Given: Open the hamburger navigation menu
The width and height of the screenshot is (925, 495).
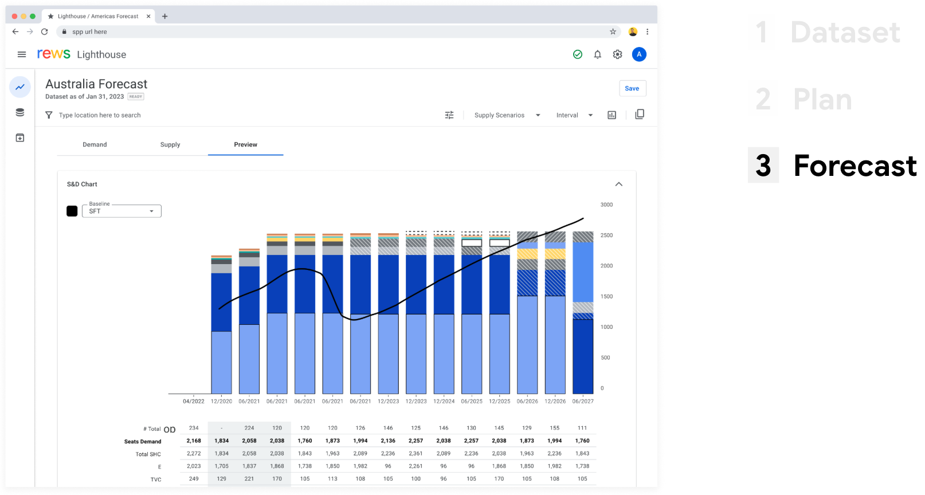Looking at the screenshot, I should [x=22, y=54].
